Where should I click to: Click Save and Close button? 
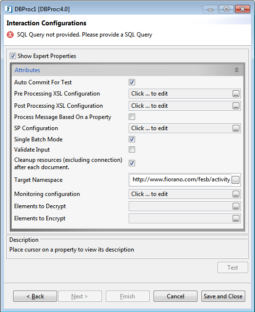click(x=223, y=296)
